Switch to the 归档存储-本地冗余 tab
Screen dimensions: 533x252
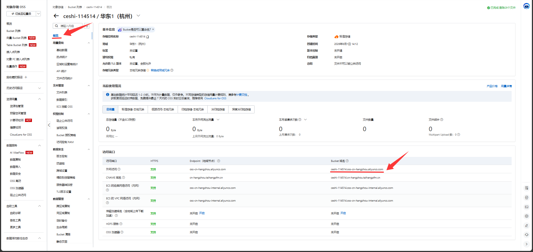[x=193, y=110]
